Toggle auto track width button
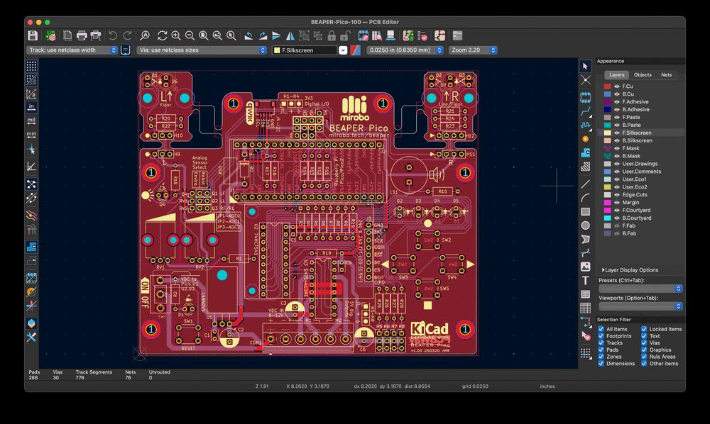This screenshot has height=424, width=710. [126, 50]
